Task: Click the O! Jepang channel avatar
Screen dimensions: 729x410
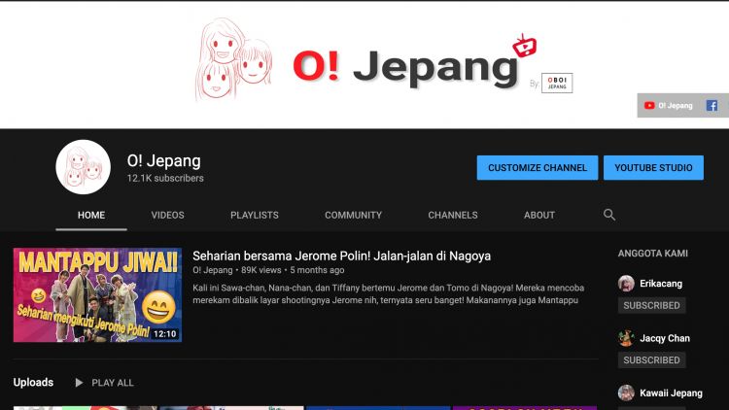Action: (84, 167)
